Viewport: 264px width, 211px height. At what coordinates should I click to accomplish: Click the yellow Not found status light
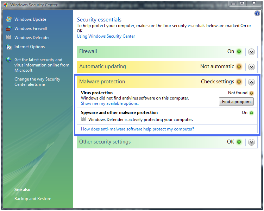coord(251,93)
